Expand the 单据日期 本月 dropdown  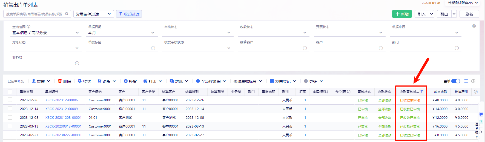[x=153, y=33]
